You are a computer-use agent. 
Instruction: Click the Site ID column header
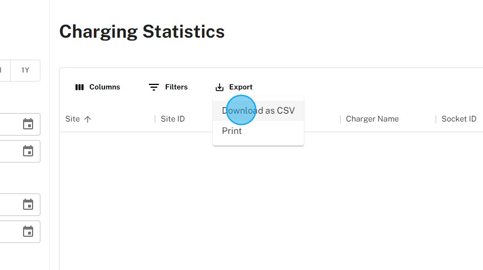click(x=172, y=119)
